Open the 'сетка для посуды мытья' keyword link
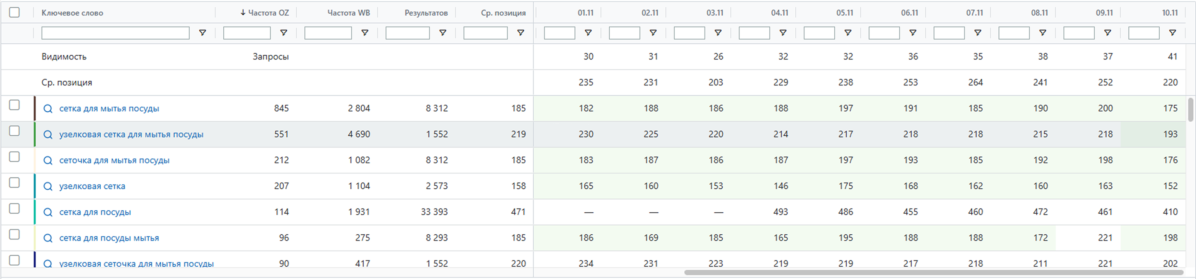 click(109, 238)
